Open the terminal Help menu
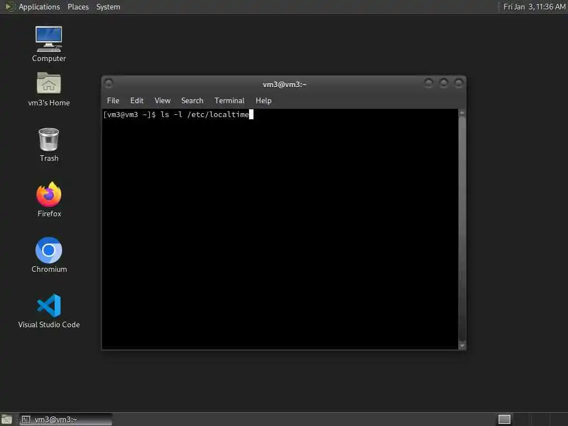This screenshot has width=568, height=426. click(263, 101)
